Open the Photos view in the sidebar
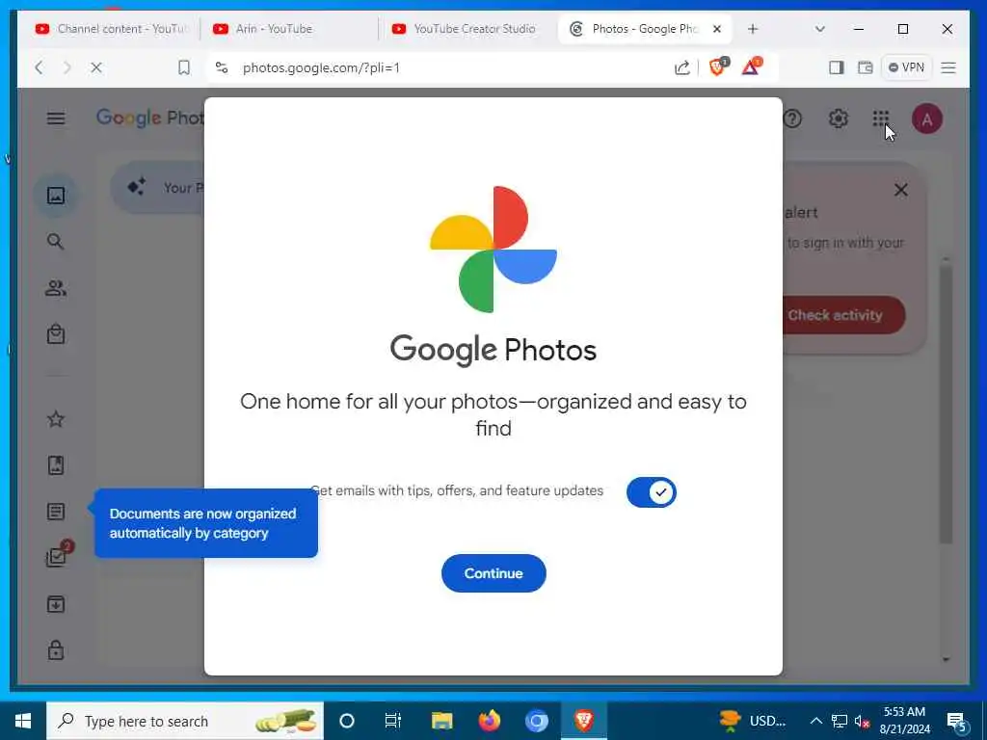Image resolution: width=987 pixels, height=740 pixels. pos(56,195)
